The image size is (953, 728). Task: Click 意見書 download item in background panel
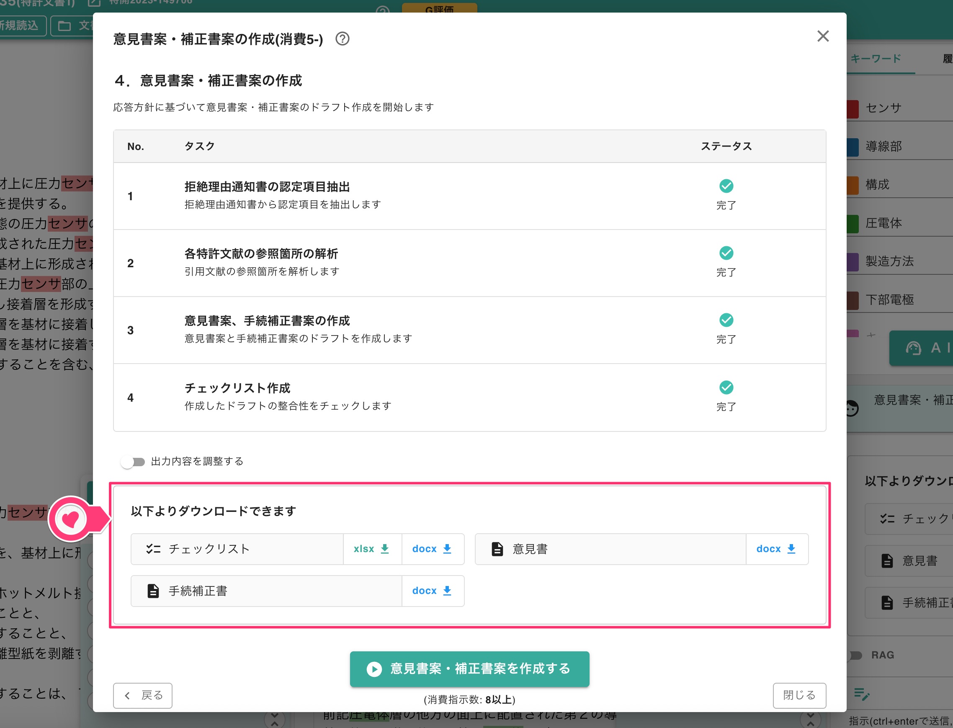pos(909,561)
